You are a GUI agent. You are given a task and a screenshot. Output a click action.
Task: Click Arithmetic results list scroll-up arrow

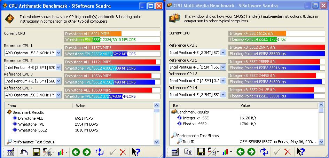tap(157, 105)
